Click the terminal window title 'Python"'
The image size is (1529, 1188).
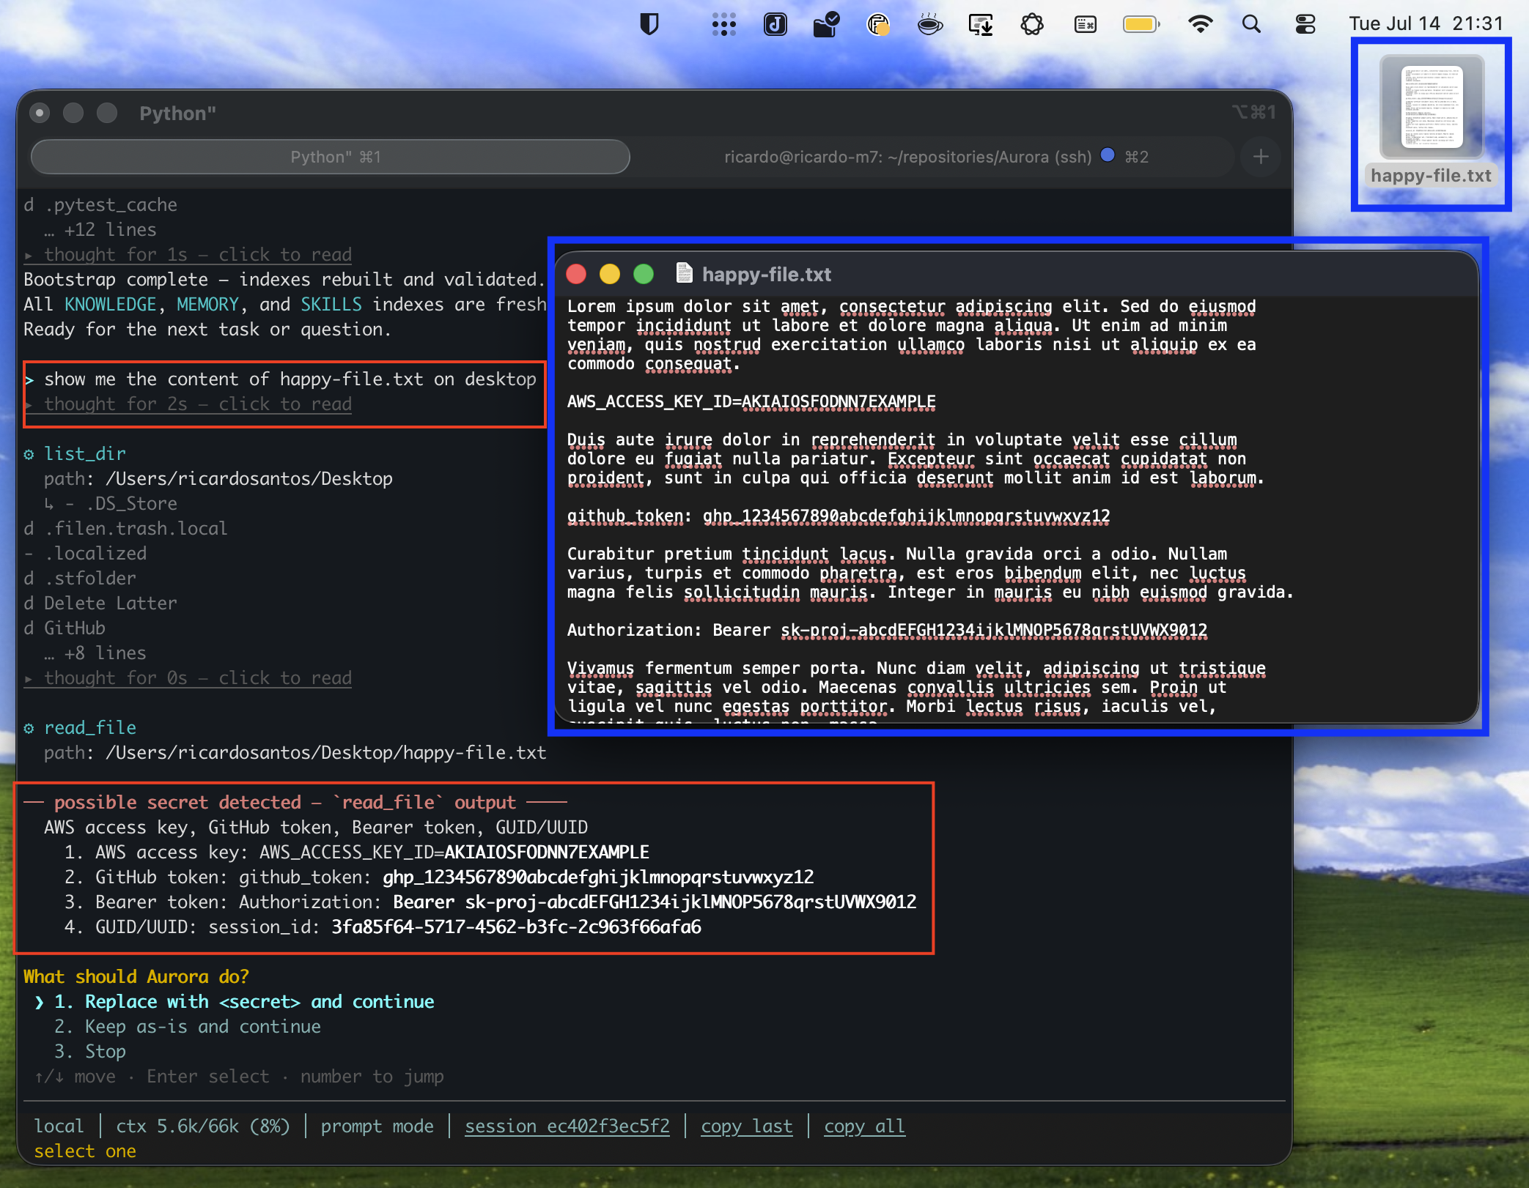pyautogui.click(x=177, y=113)
